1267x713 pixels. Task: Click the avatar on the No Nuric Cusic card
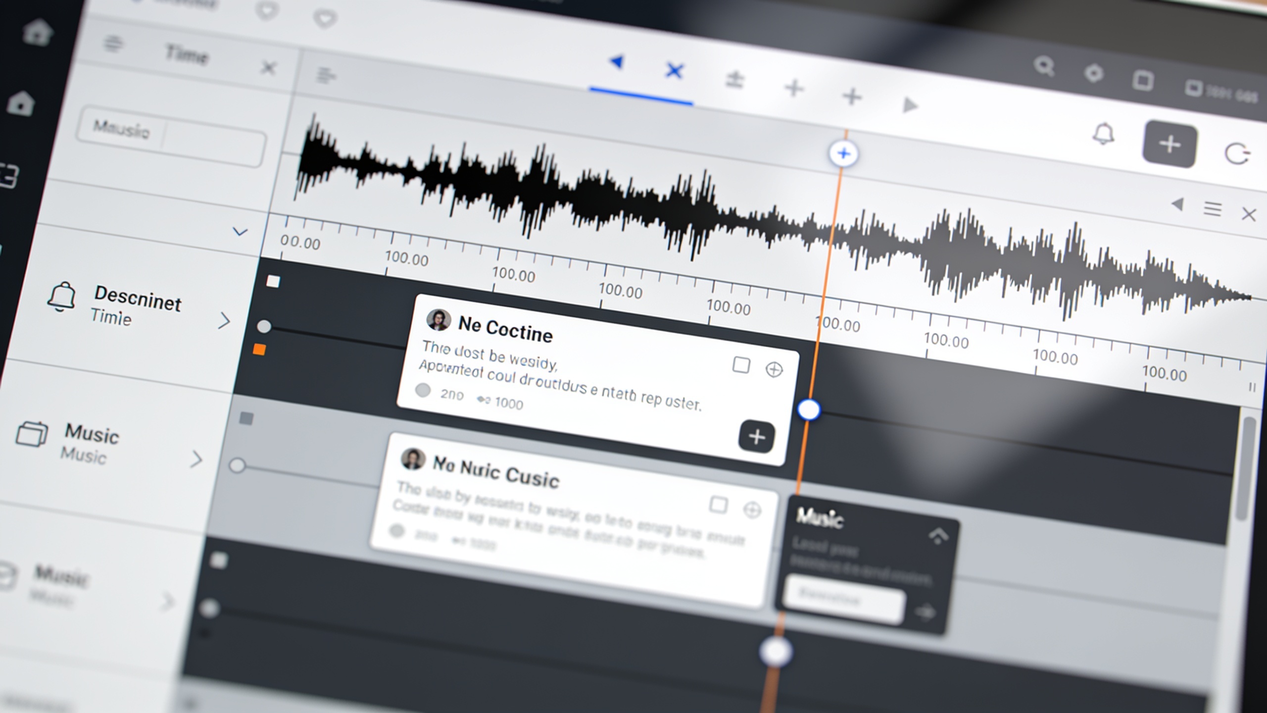413,458
